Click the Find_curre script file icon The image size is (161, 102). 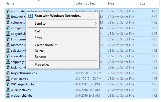click(8, 39)
